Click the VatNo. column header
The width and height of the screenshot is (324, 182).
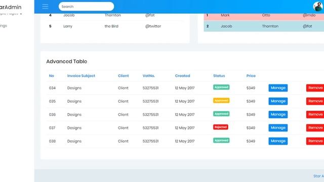[148, 76]
